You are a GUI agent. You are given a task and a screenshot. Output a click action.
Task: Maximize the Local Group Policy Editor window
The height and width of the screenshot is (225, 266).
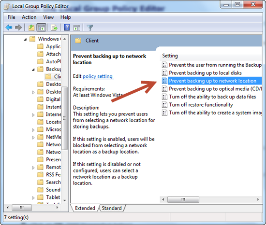237,4
